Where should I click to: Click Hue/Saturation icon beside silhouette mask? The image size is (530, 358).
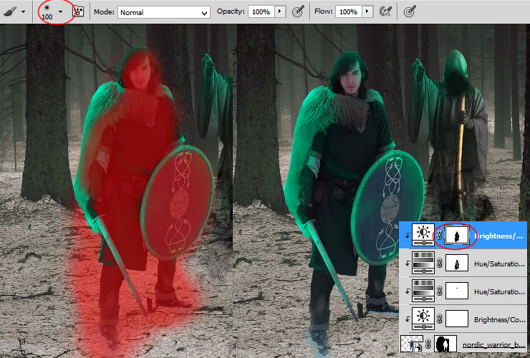(423, 263)
